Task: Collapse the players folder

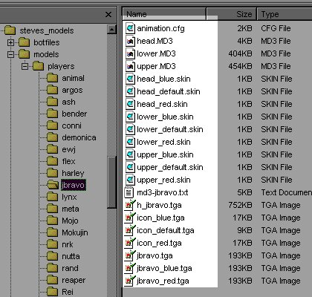Action: (x=25, y=66)
